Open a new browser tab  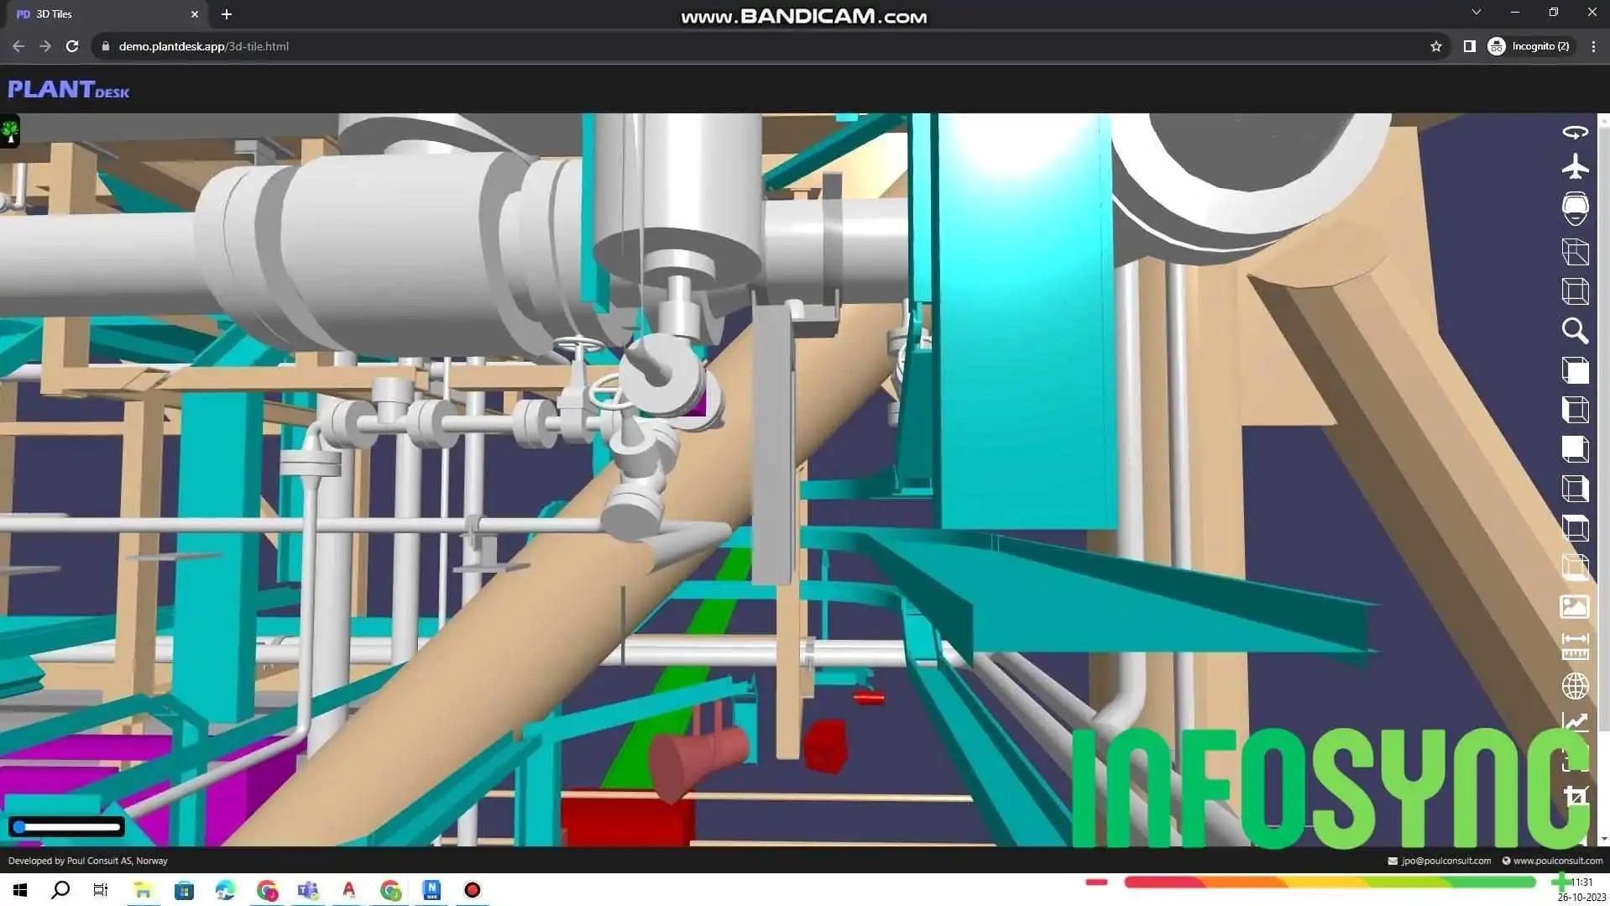[227, 14]
